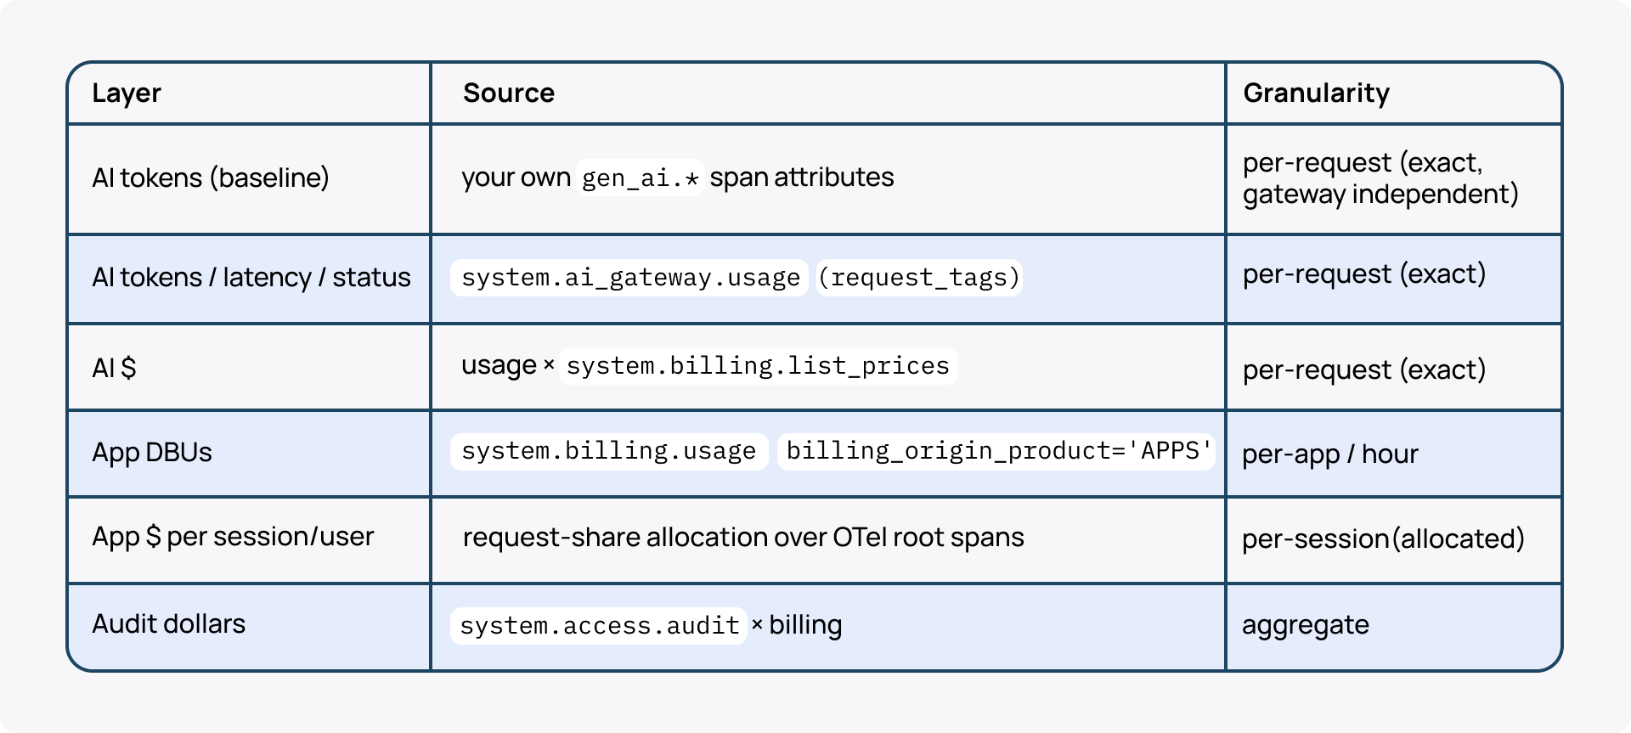The width and height of the screenshot is (1631, 733).
Task: Click the 'Source' column header
Action: pyautogui.click(x=508, y=93)
